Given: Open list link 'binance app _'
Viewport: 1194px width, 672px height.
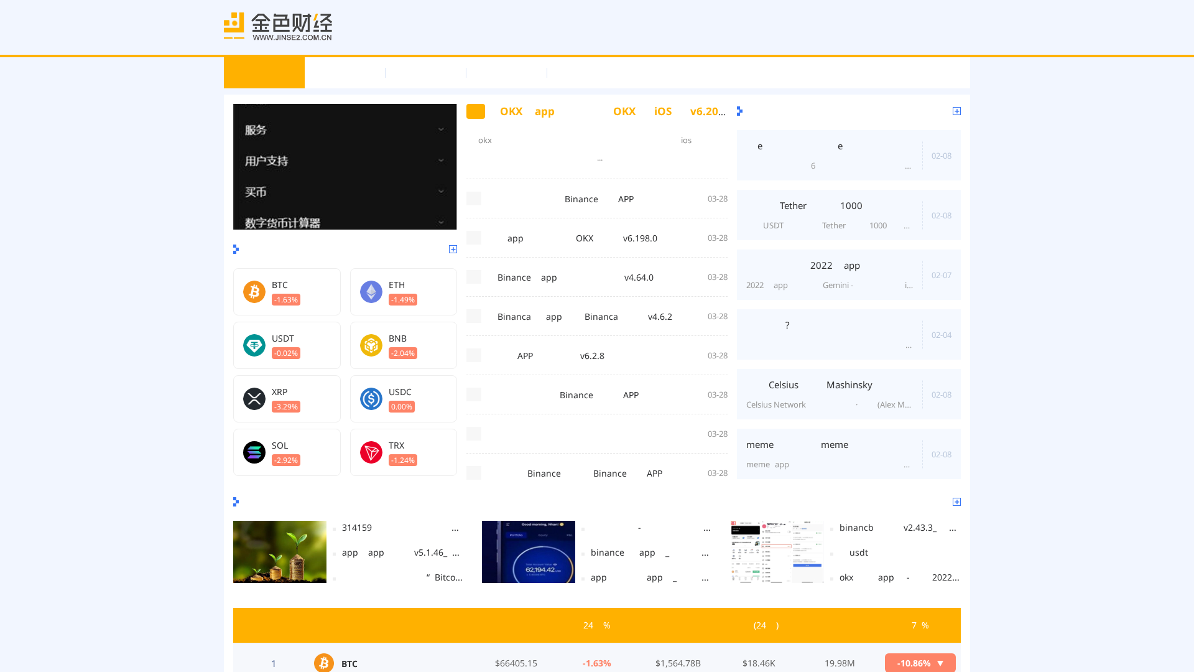Looking at the screenshot, I should click(x=650, y=553).
